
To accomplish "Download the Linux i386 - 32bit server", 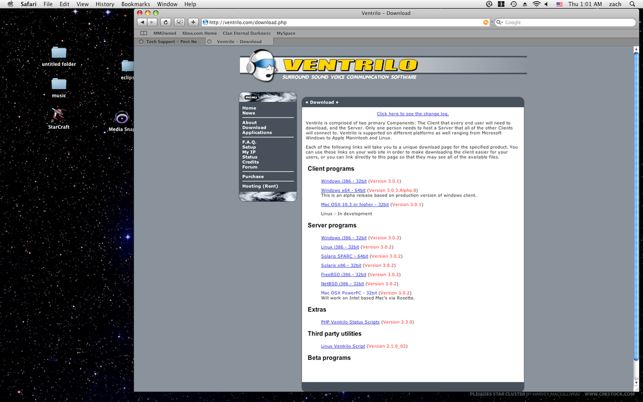I will [340, 247].
